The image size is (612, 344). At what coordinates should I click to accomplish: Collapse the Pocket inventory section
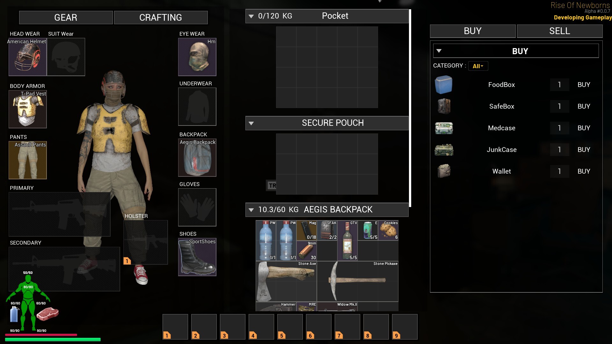coord(251,16)
